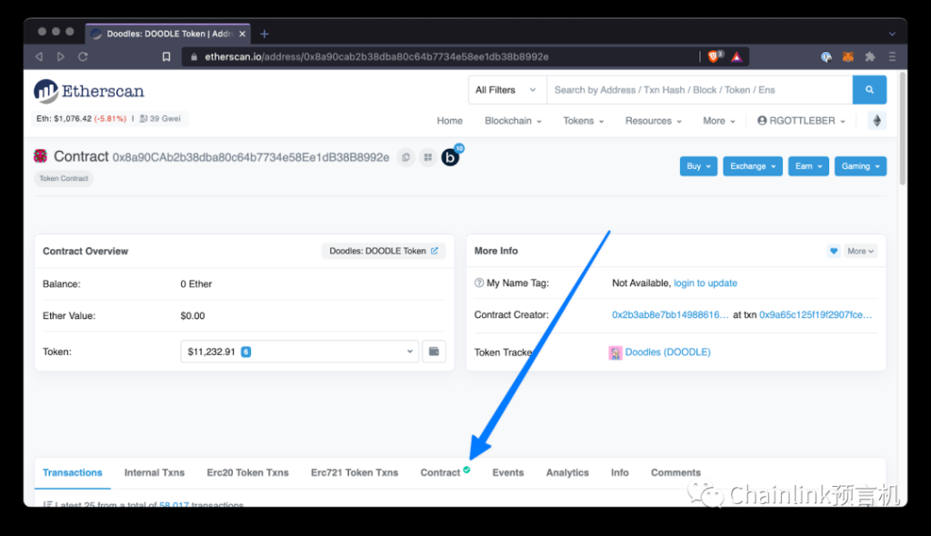Open the Erc20 Token Txns tab
This screenshot has height=536, width=931.
247,472
